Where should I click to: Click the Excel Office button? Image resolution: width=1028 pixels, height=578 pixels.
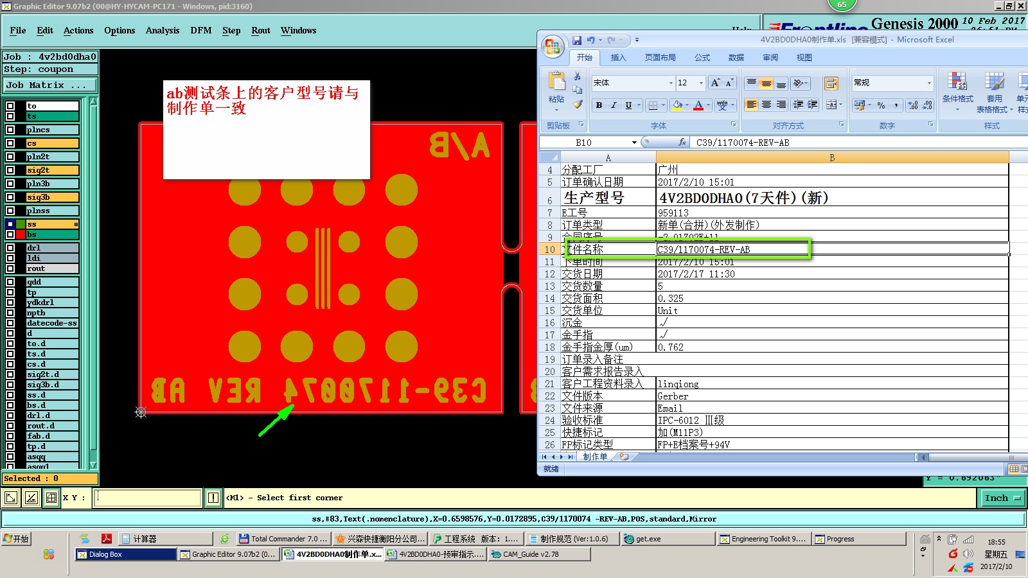553,47
